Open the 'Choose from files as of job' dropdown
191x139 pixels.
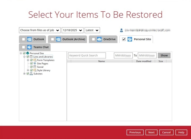[40, 30]
